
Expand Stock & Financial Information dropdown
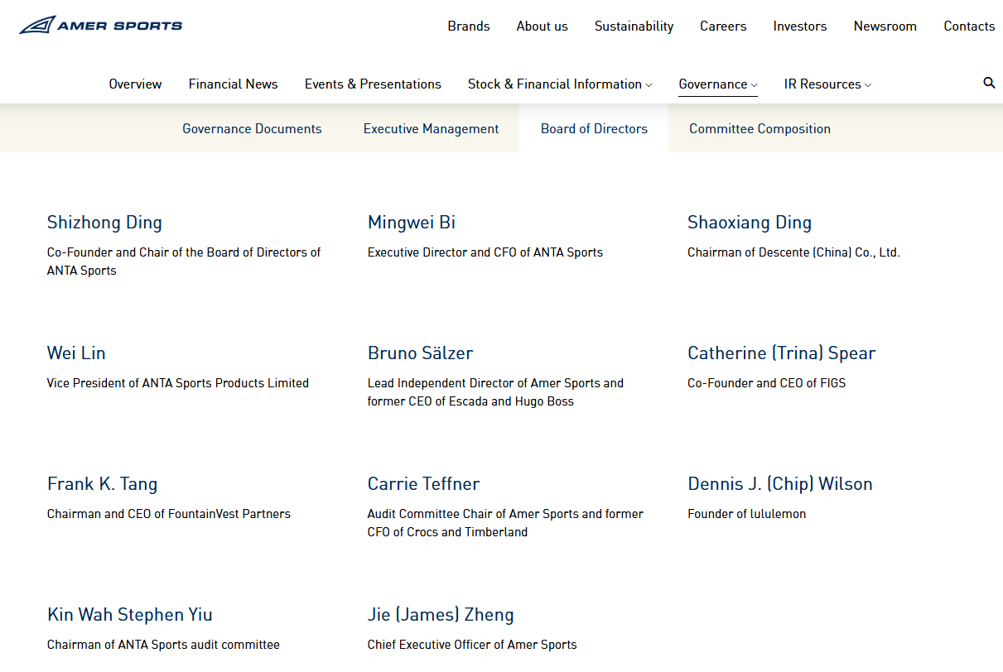point(560,84)
